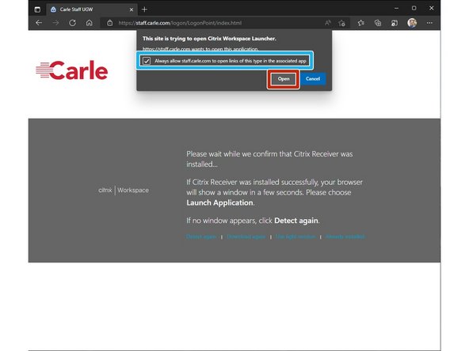This screenshot has width=469, height=351.
Task: Click Open in the launcher dialog
Action: coord(284,79)
